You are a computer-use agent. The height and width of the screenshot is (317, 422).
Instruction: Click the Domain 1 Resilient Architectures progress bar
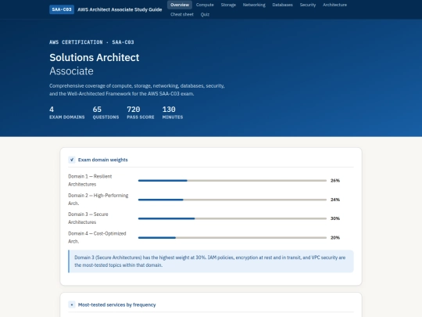(x=232, y=181)
